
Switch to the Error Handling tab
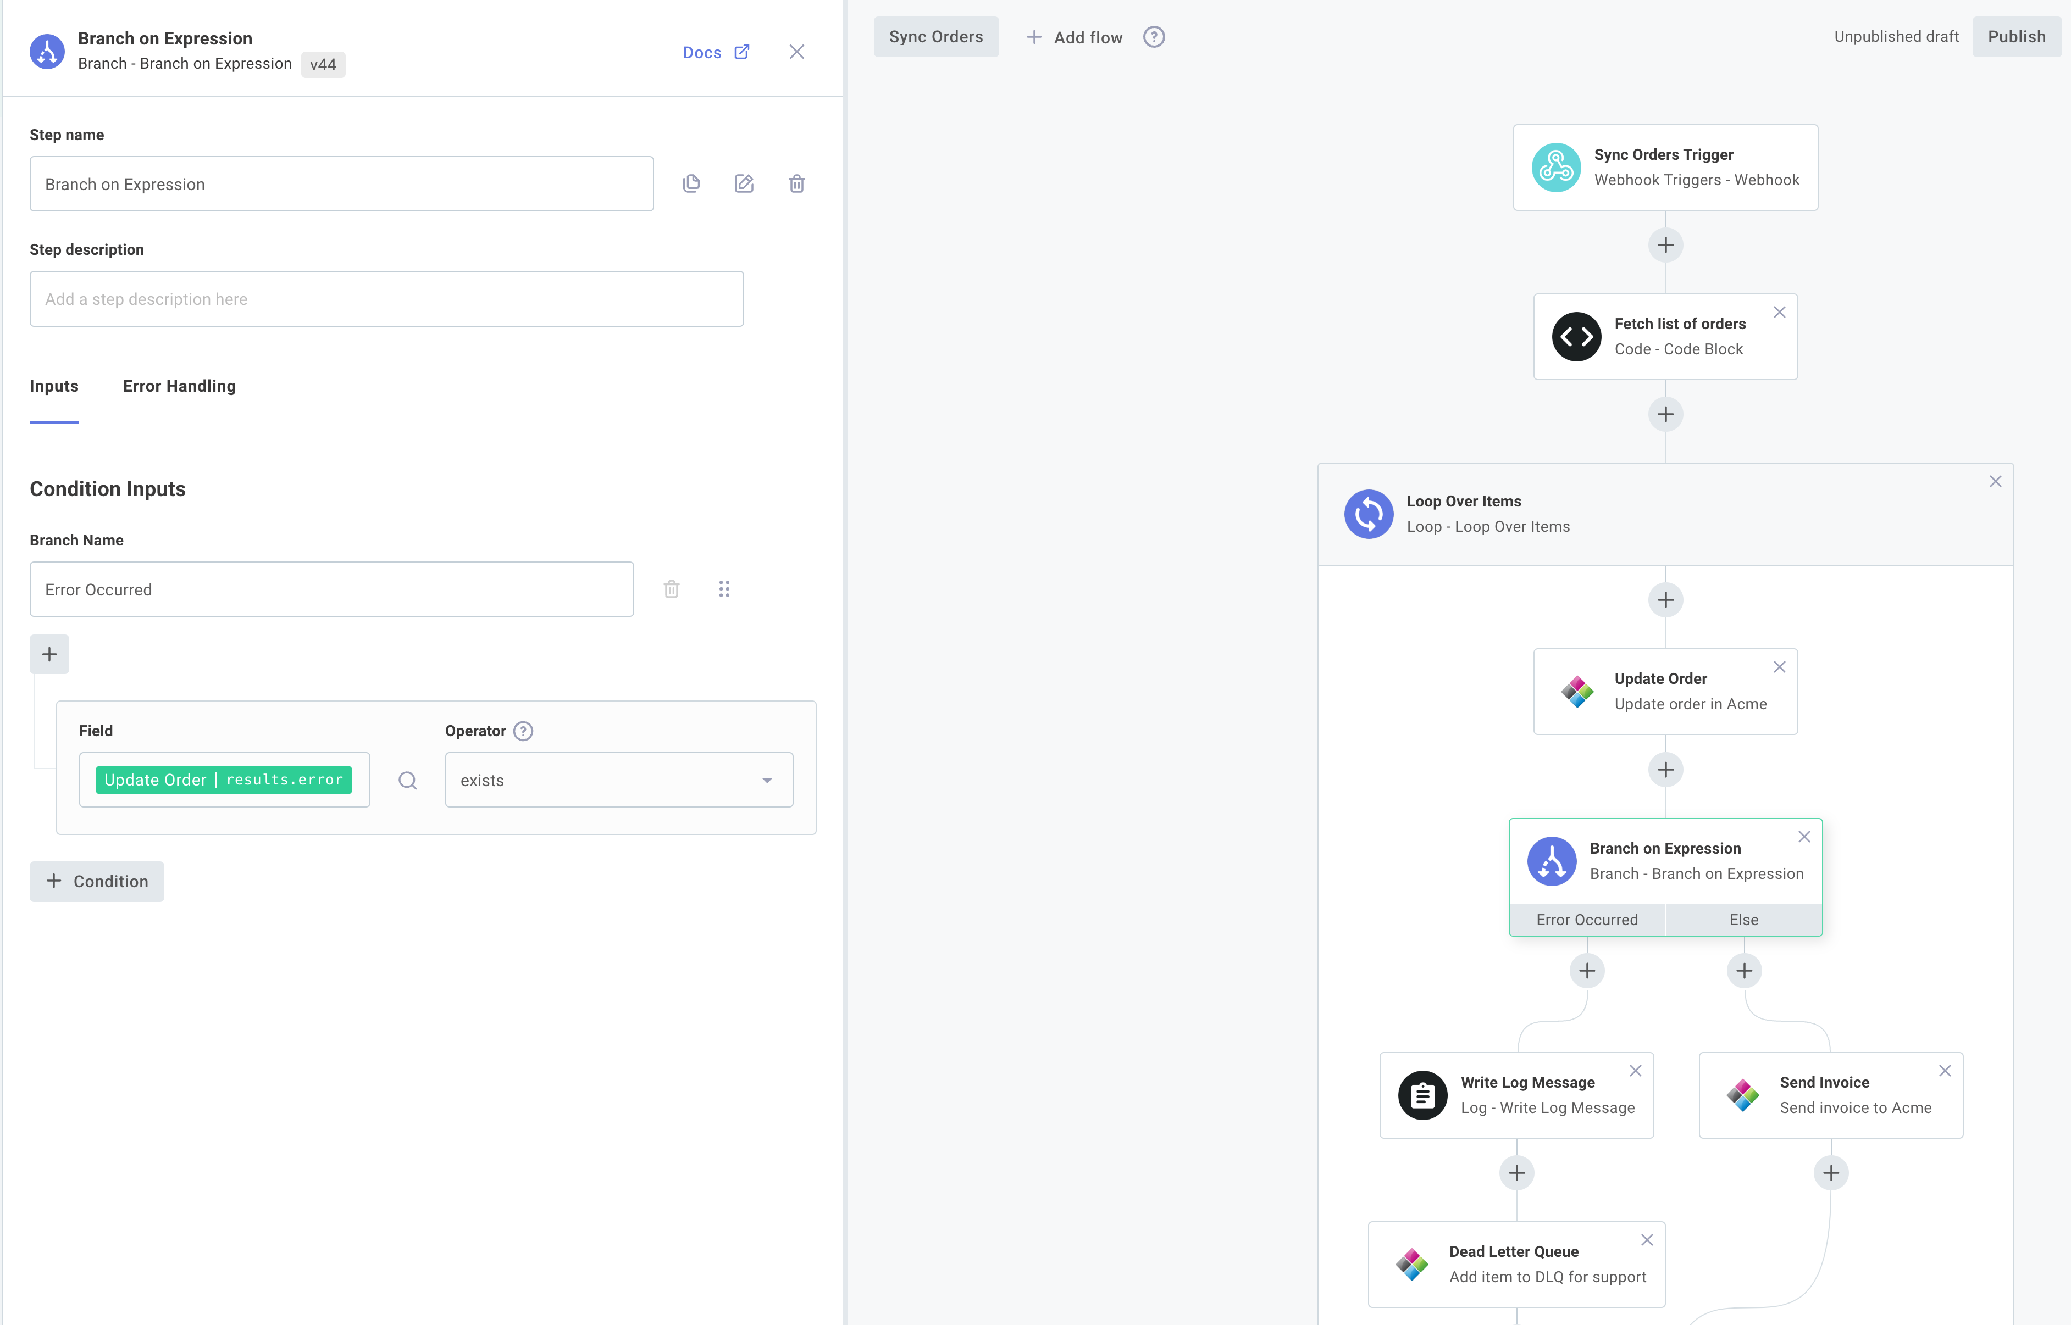tap(179, 386)
